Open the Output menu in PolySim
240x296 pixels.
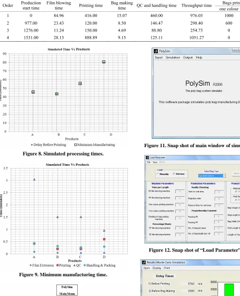coord(188,58)
